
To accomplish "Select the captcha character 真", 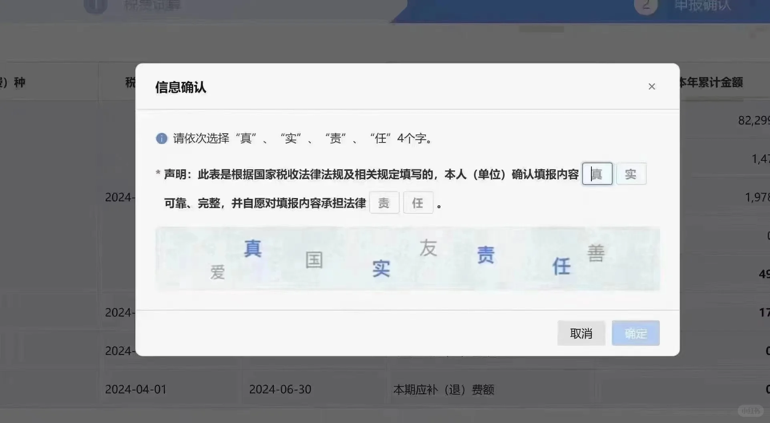I will pos(253,249).
